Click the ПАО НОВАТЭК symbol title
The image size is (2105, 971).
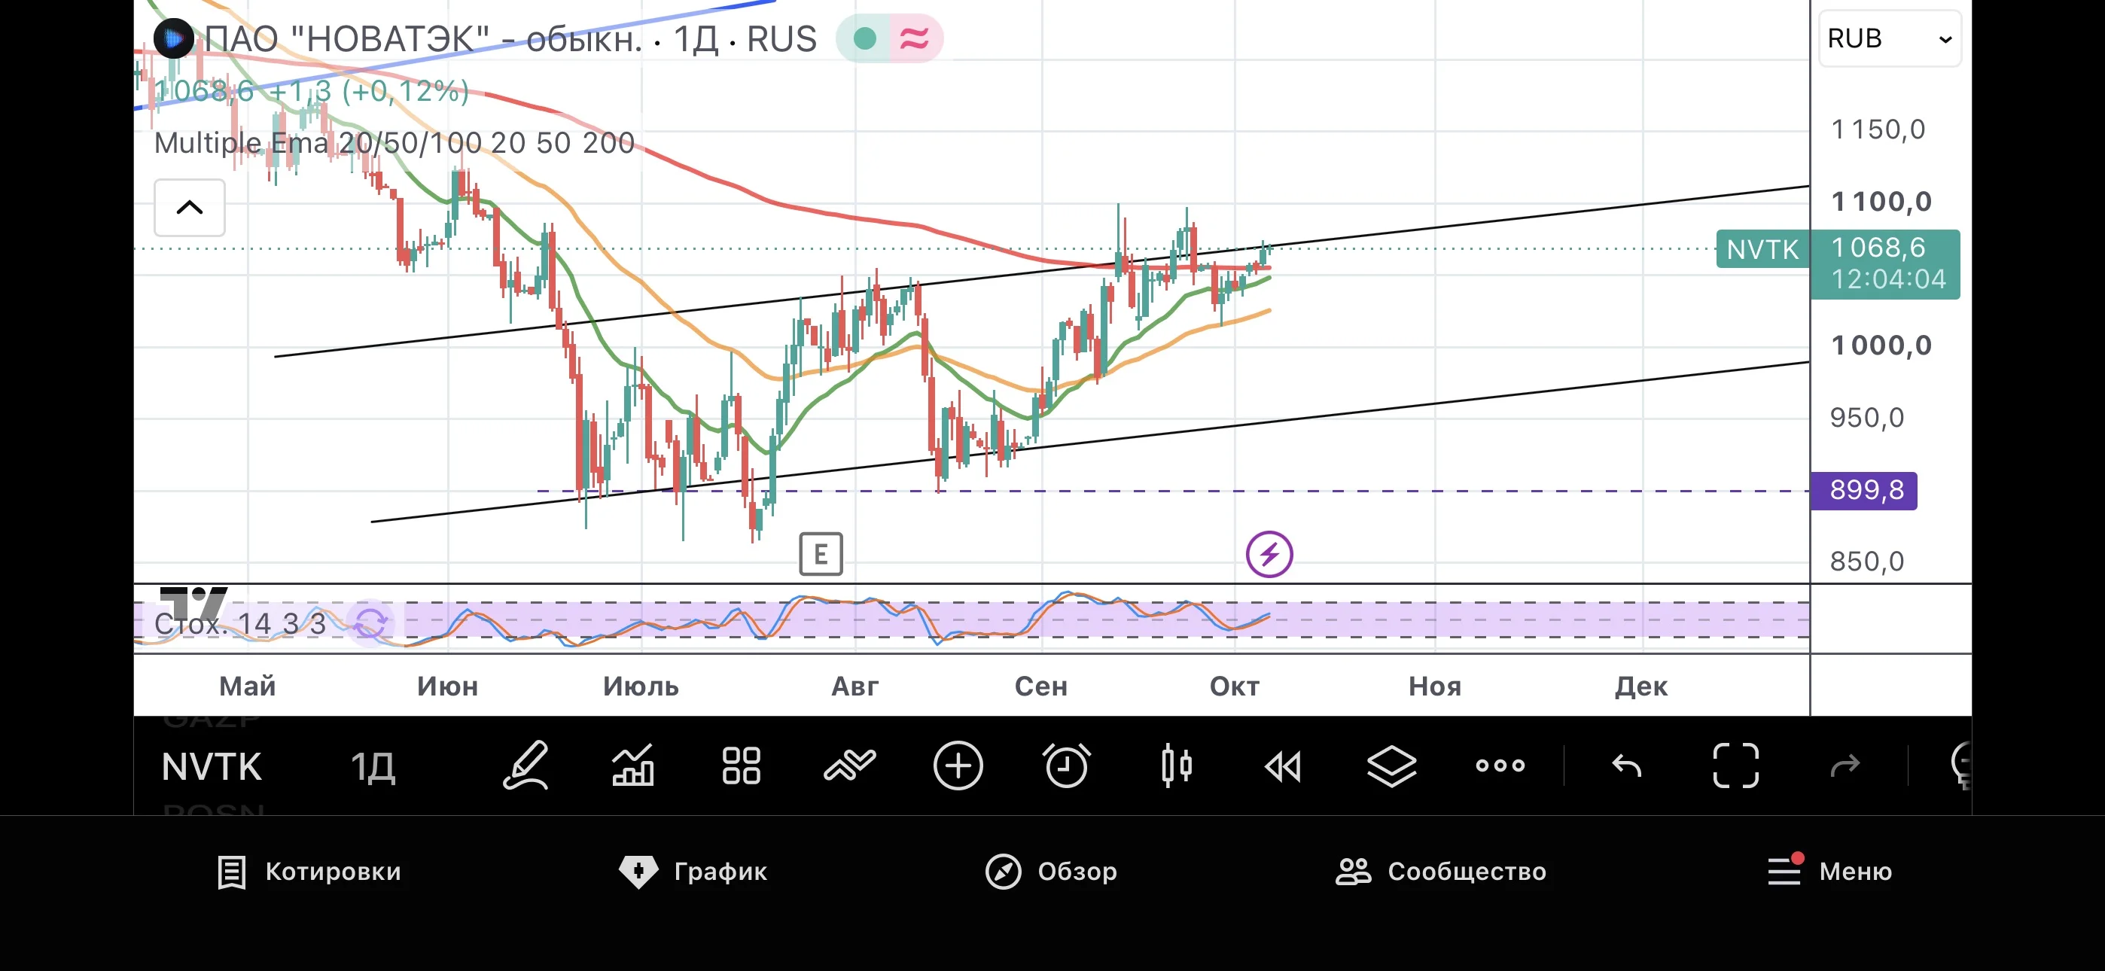[510, 38]
